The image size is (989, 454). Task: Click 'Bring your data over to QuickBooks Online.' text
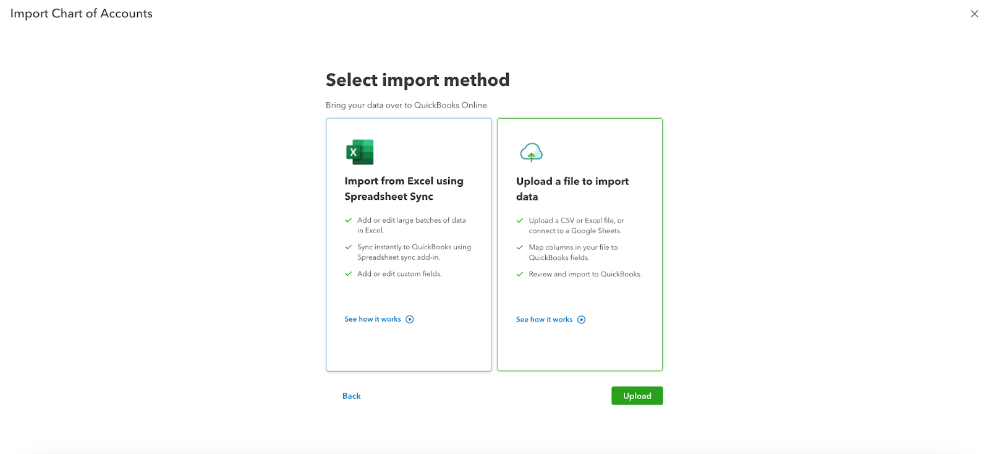(x=407, y=105)
